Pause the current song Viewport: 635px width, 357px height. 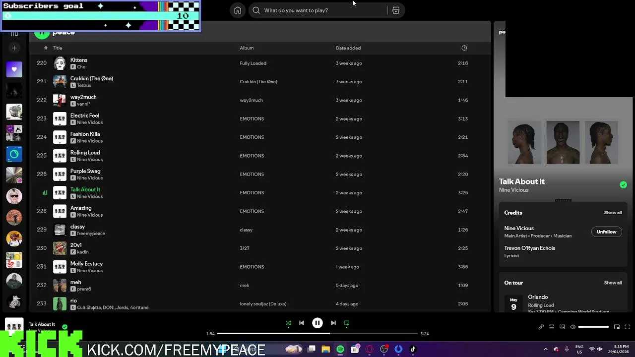(317, 323)
